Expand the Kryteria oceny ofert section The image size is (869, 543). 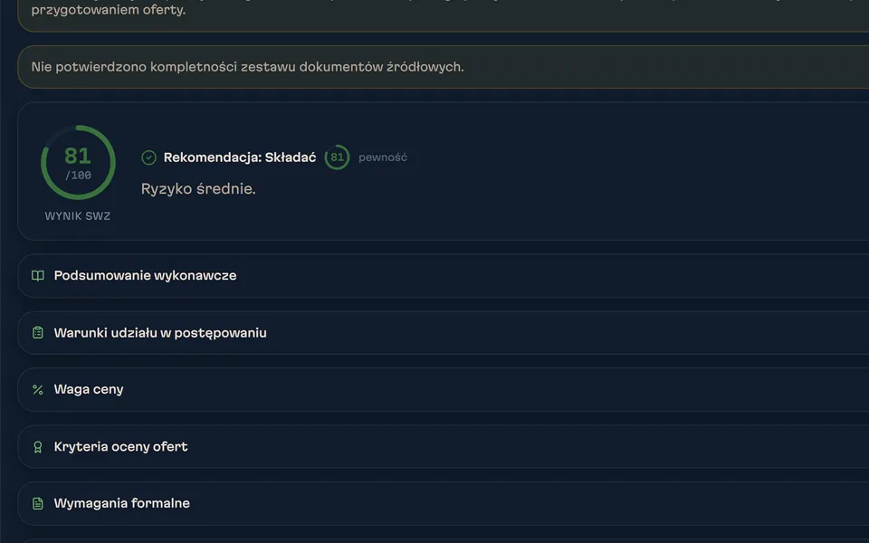[x=444, y=446]
